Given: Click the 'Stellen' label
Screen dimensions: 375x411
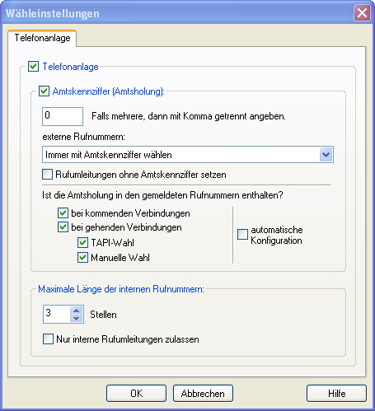Looking at the screenshot, I should click(x=103, y=315).
